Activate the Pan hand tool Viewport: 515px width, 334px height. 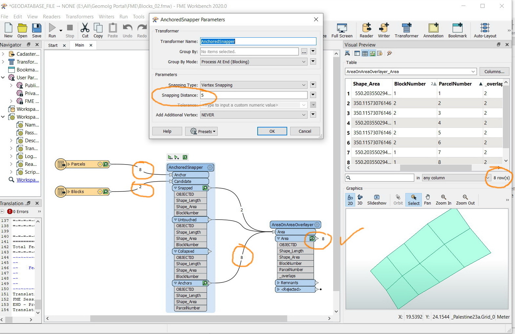point(427,200)
